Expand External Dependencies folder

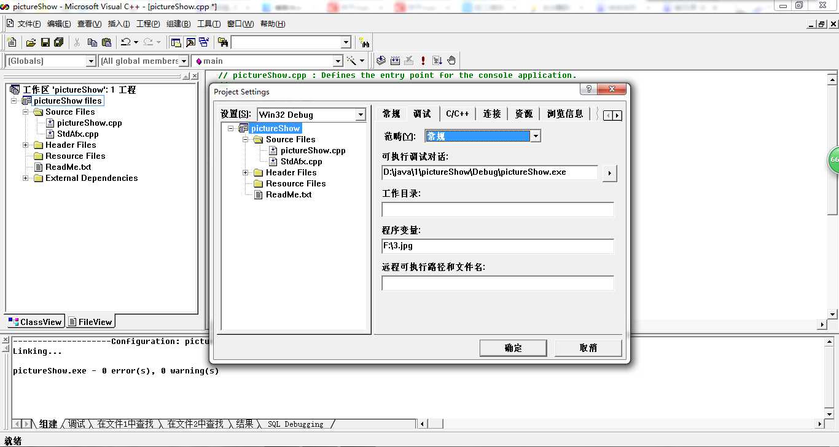(26, 178)
